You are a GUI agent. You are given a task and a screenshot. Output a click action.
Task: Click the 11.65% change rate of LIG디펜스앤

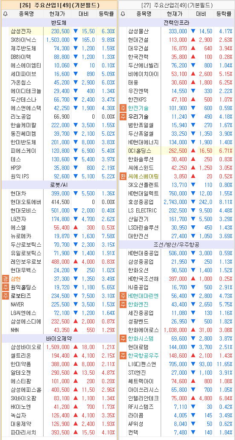tap(225, 364)
